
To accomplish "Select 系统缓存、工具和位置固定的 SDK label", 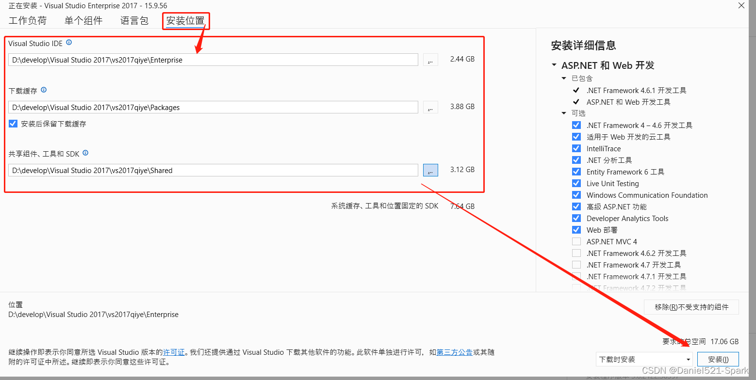I will (385, 206).
